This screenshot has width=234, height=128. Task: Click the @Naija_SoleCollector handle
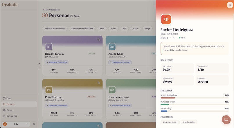coord(118,100)
